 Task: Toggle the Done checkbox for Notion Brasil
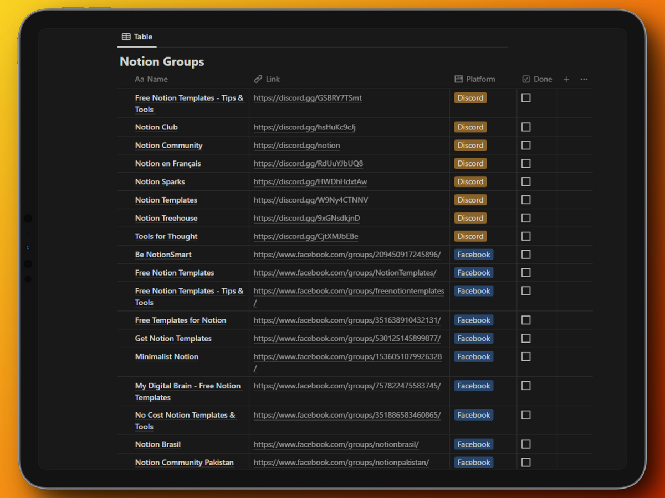(526, 444)
